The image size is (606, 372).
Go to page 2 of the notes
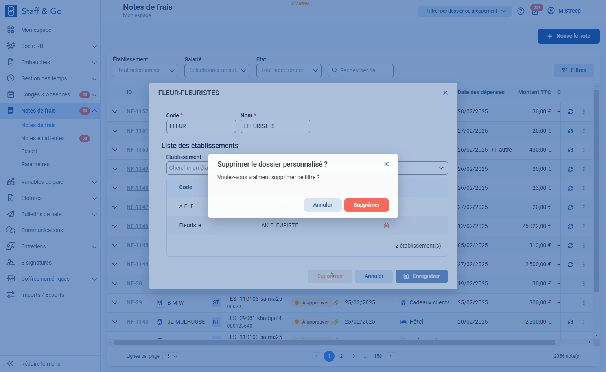[341, 356]
